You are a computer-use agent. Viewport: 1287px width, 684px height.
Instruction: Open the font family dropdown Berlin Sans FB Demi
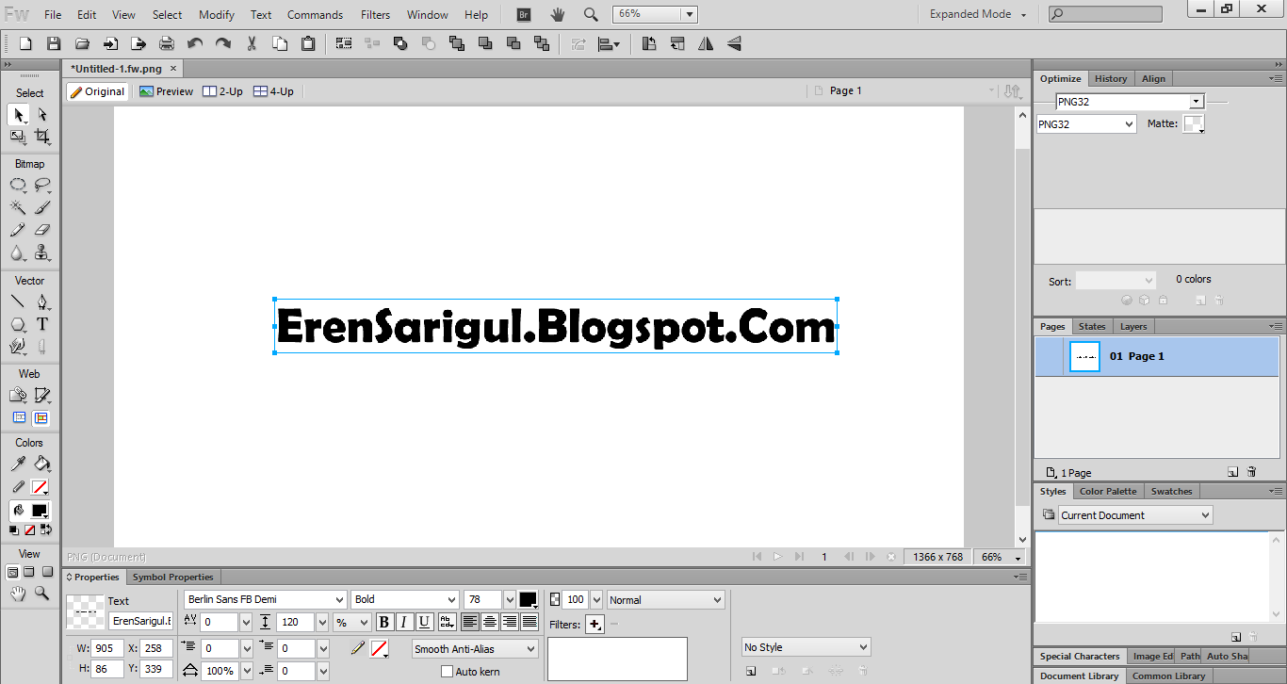pos(265,599)
